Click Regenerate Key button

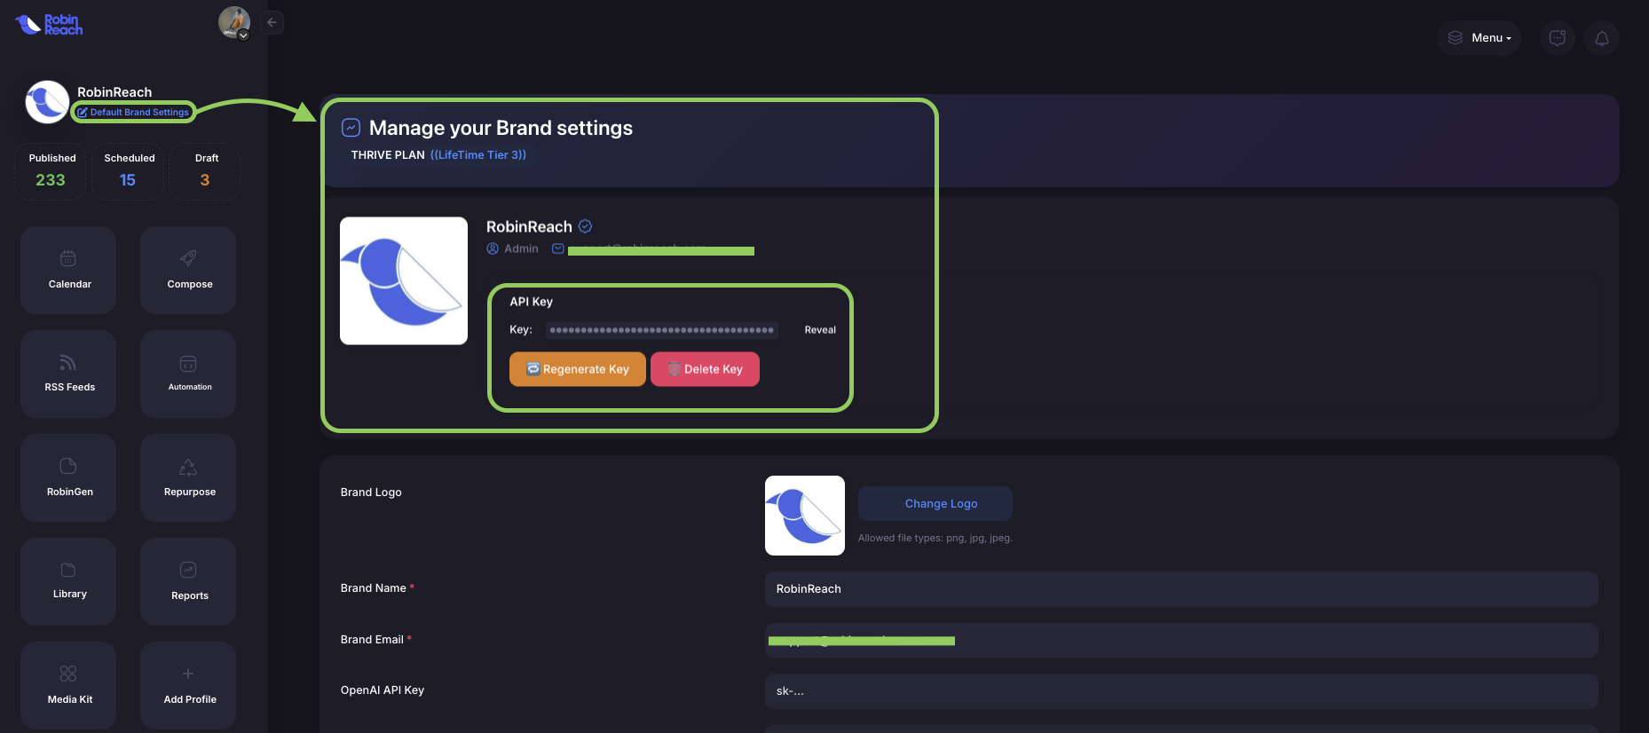(x=578, y=369)
